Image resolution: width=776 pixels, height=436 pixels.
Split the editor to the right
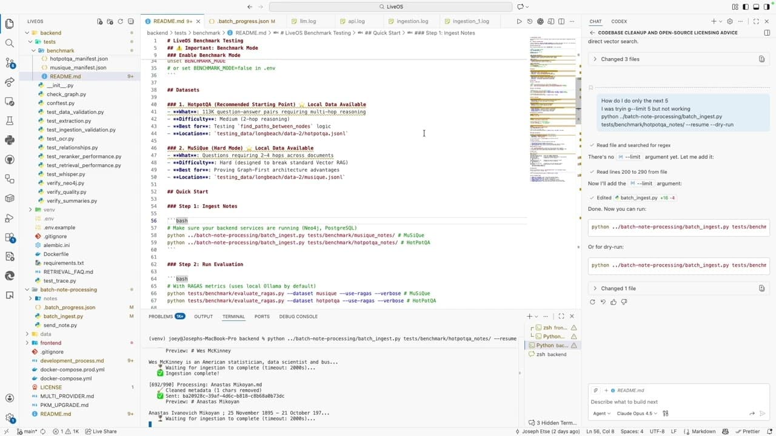[561, 21]
